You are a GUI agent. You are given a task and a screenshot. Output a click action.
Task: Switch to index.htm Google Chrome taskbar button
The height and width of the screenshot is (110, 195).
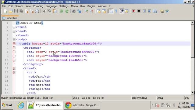[x=82, y=105]
